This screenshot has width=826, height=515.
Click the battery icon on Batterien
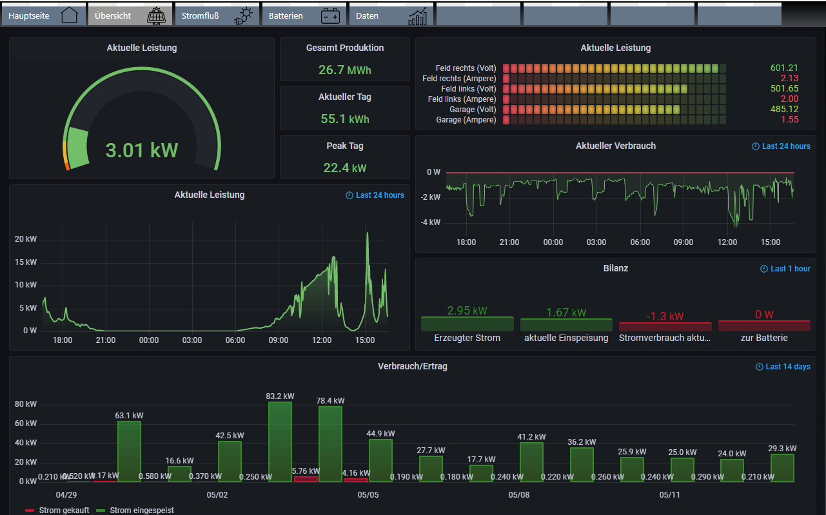(x=331, y=15)
